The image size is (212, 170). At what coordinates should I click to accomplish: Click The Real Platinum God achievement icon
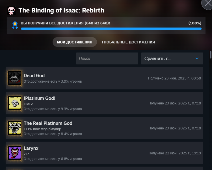tap(15, 128)
